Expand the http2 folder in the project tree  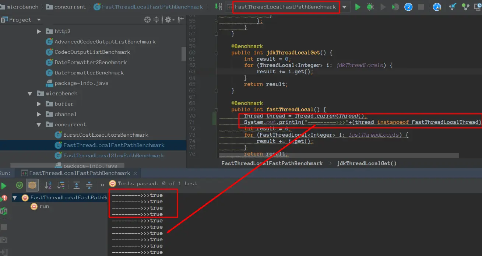pos(39,32)
